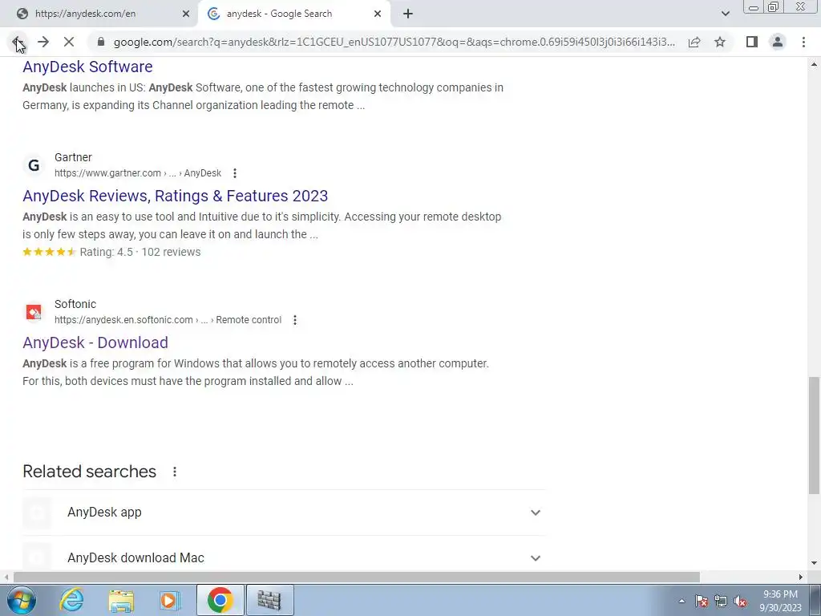Open Windows Media Player on taskbar

point(169,600)
